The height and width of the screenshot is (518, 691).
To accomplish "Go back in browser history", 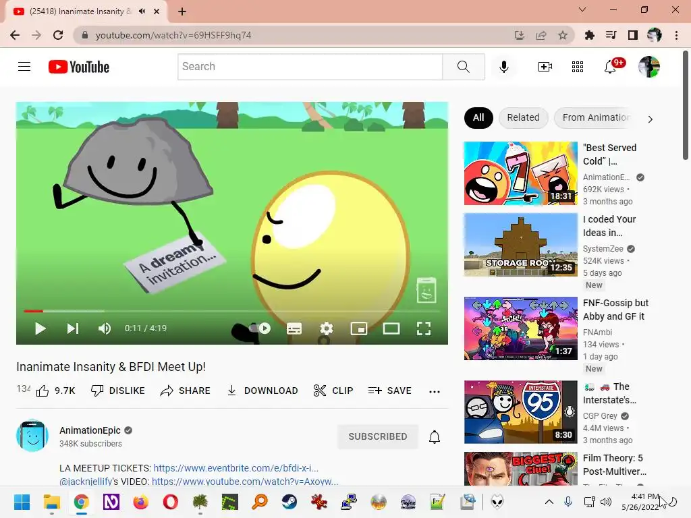I will click(15, 35).
